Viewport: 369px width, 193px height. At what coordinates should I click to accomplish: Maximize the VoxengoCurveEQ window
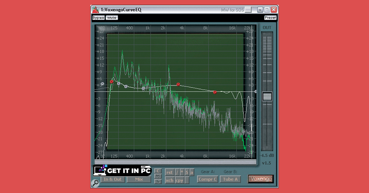267,10
